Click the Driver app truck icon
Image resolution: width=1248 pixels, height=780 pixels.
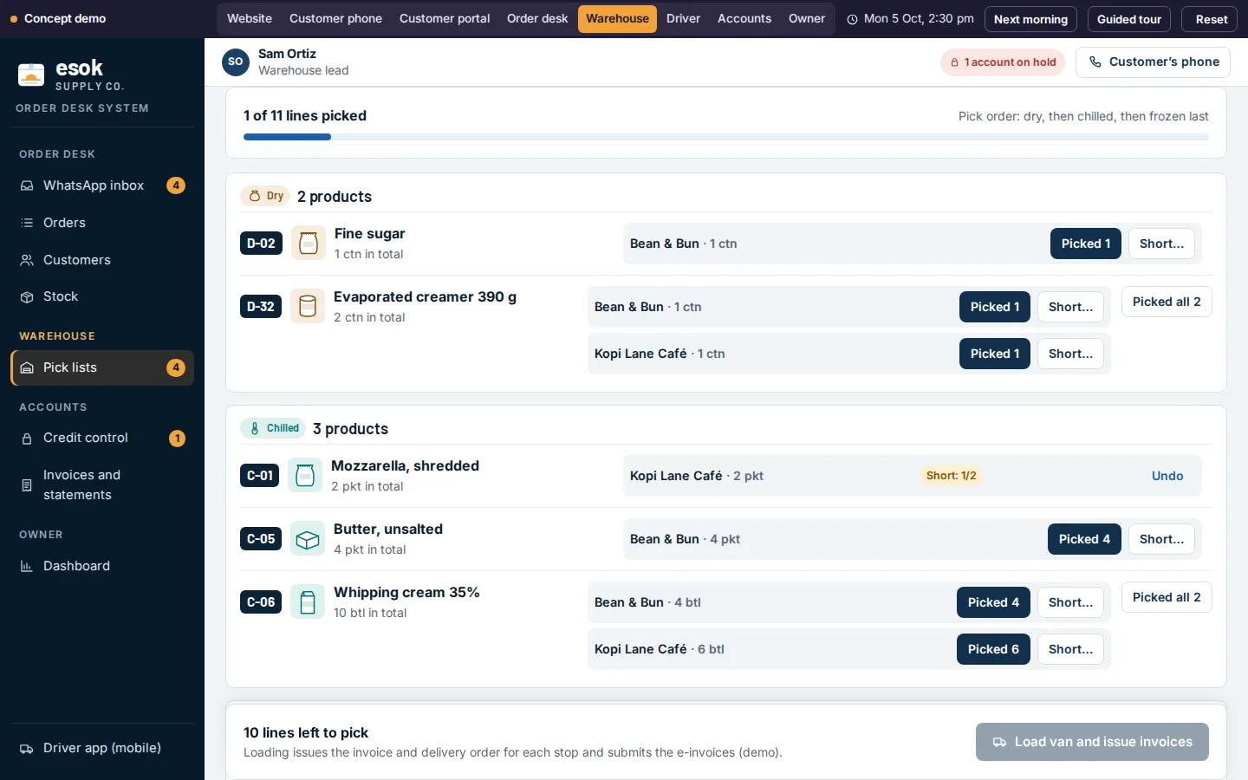27,749
